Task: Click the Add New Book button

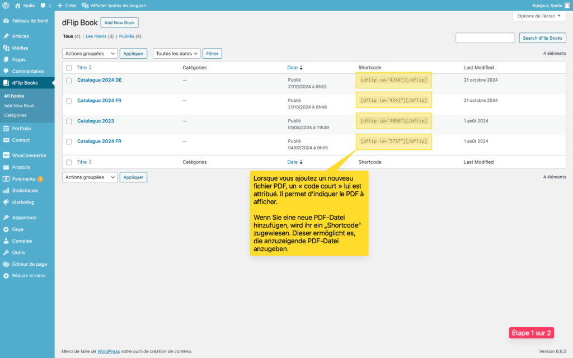Action: tap(119, 23)
